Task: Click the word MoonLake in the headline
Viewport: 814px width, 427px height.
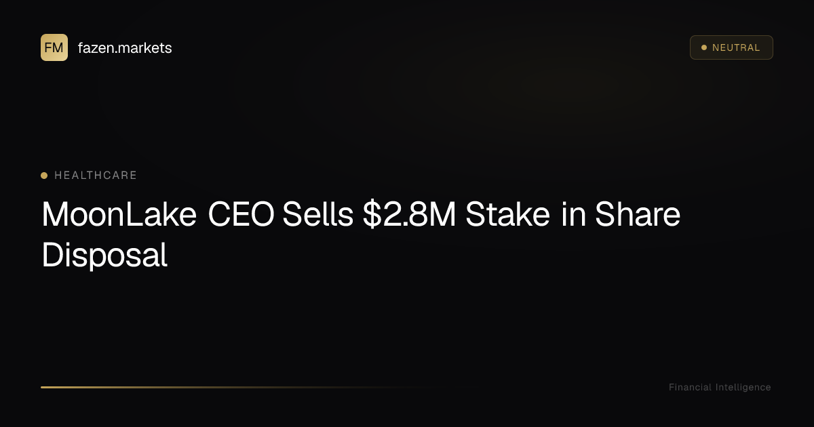Action: (119, 215)
